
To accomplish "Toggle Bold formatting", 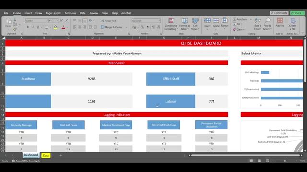I will click(28, 27).
